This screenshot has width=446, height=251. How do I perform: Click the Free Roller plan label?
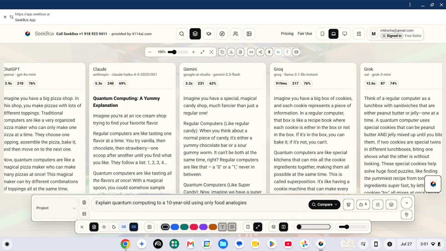click(x=413, y=36)
